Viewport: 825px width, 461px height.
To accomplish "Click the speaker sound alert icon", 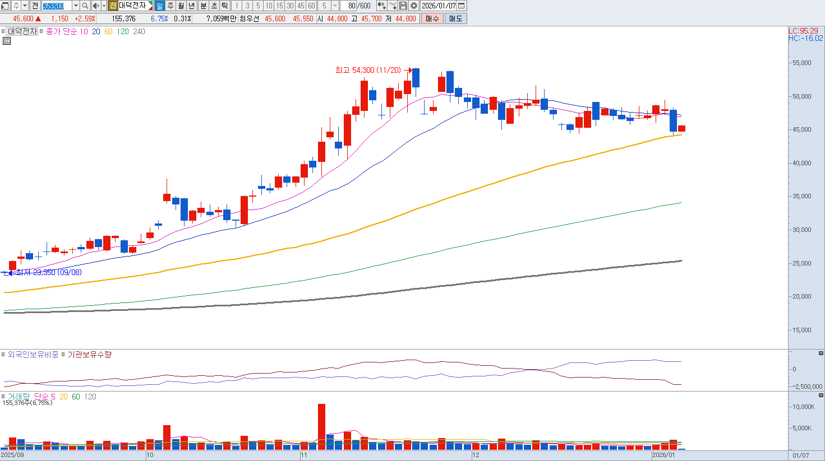I will (x=96, y=6).
